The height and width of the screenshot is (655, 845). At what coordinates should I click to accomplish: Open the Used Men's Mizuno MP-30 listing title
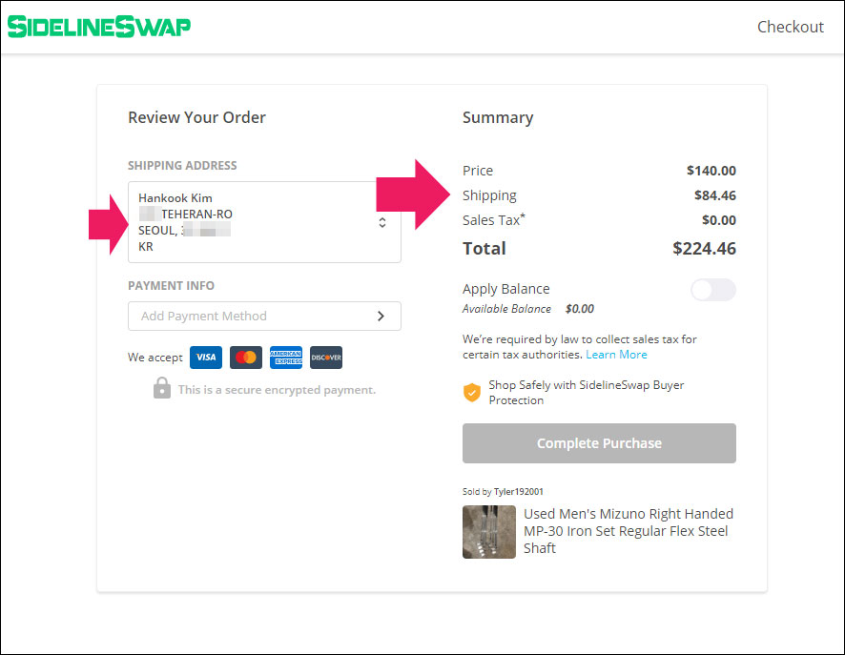point(629,530)
